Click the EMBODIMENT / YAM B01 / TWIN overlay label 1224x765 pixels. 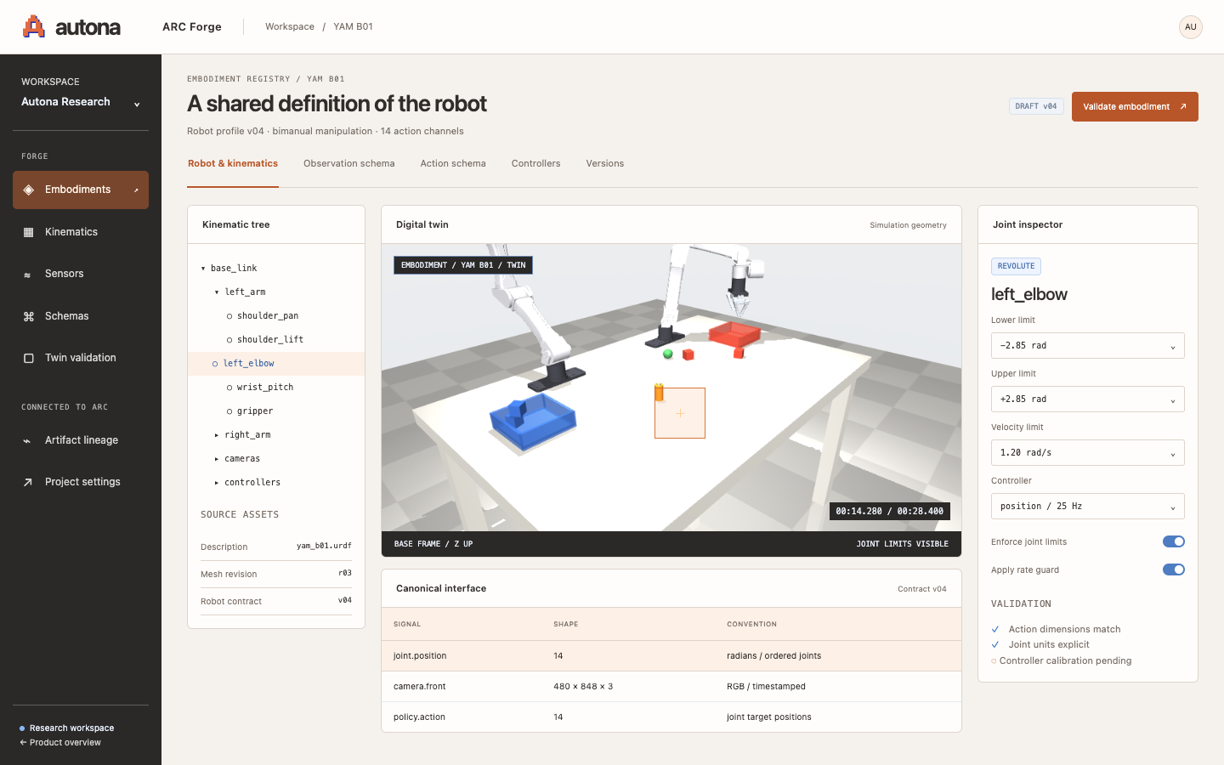point(463,265)
